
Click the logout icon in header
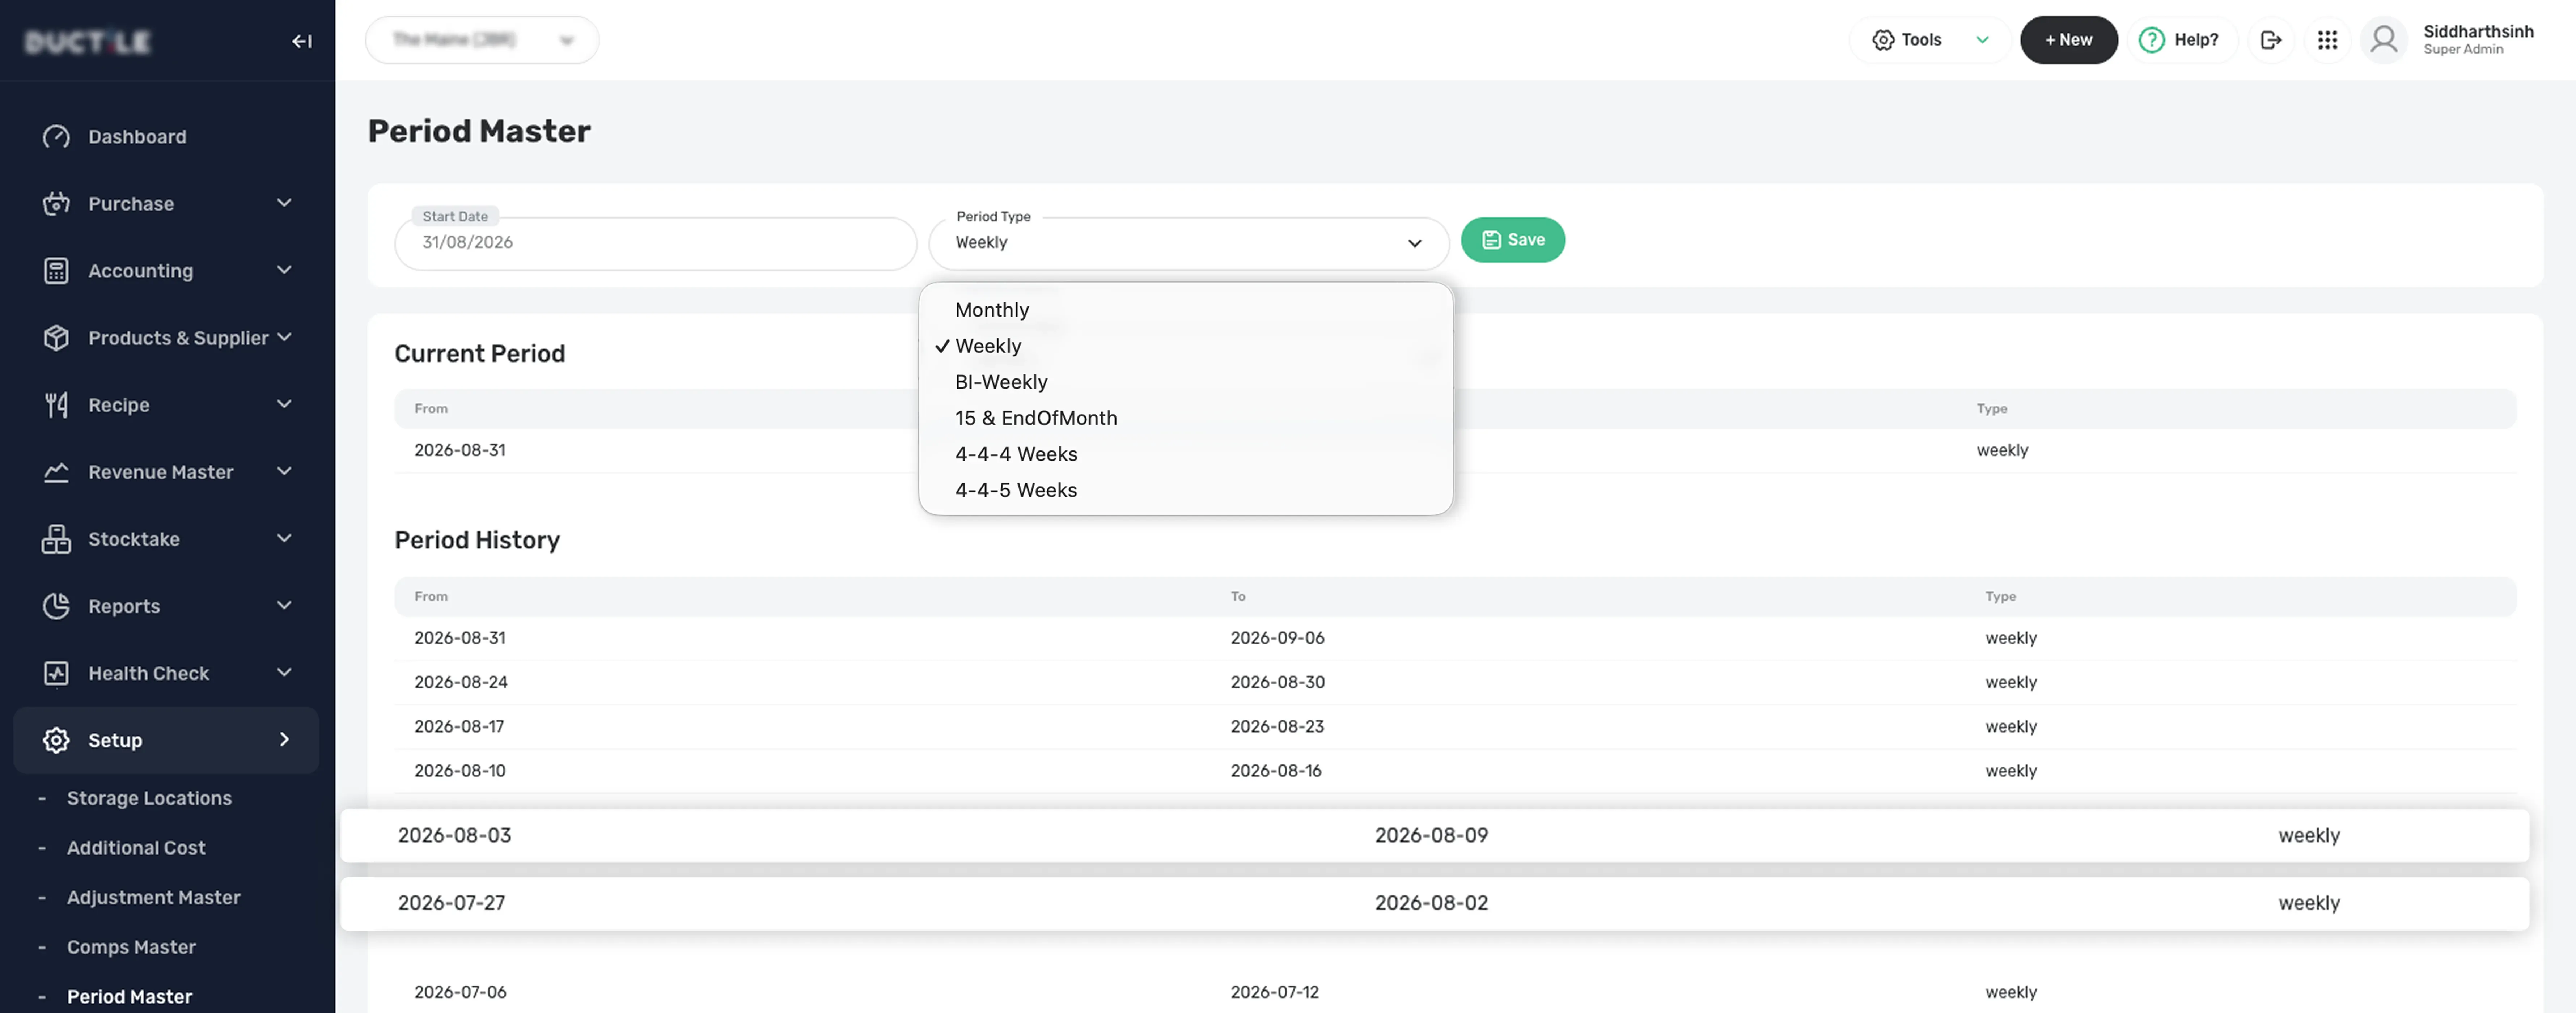[x=2271, y=40]
